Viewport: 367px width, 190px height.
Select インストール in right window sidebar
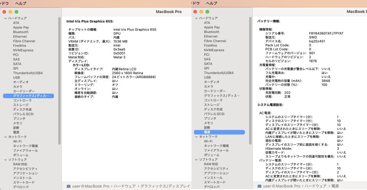[213, 178]
